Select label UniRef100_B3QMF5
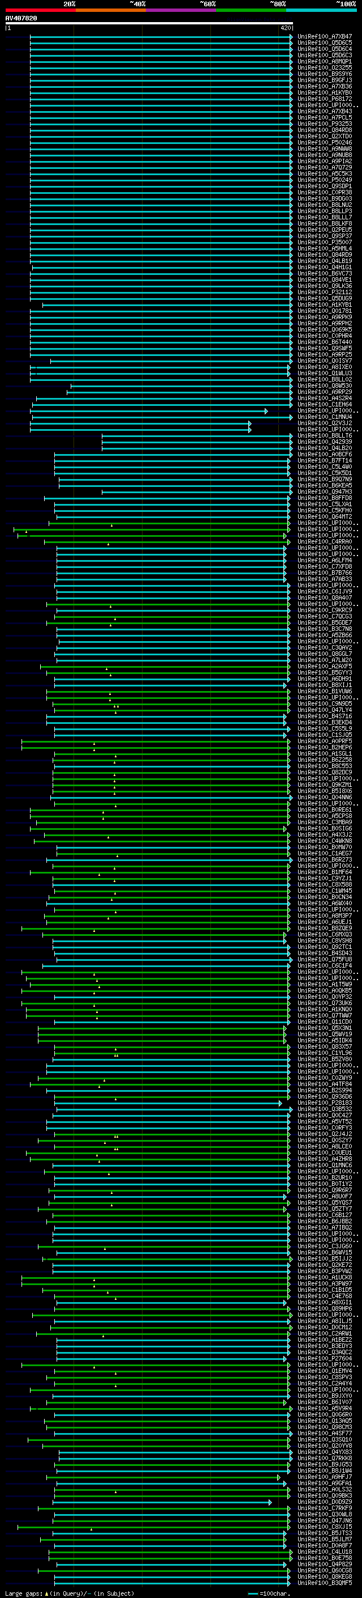Image resolution: width=362 pixels, height=1598 pixels. point(325,1583)
